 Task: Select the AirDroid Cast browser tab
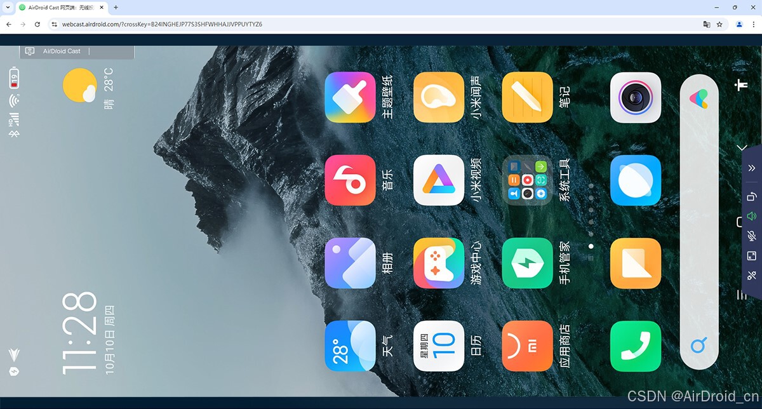pyautogui.click(x=61, y=8)
